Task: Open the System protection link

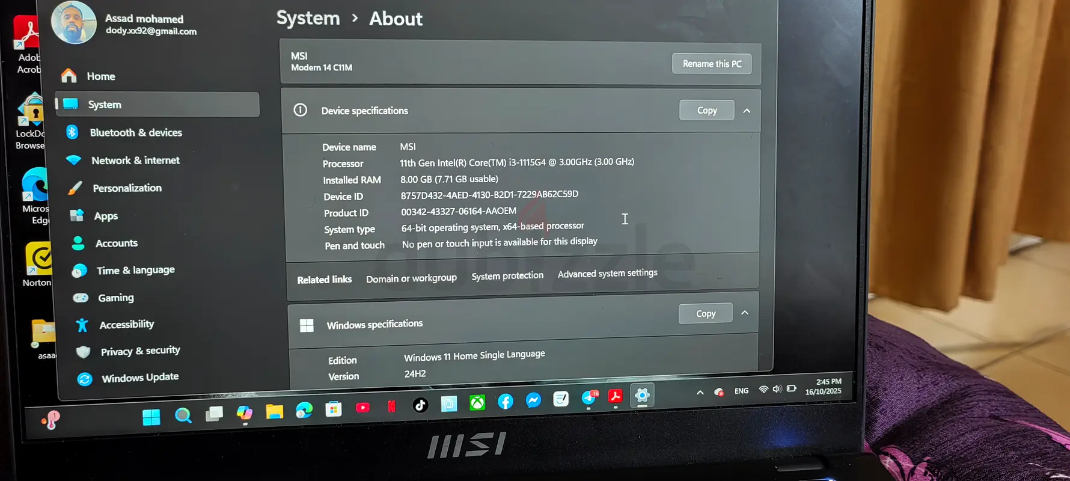Action: 507,276
